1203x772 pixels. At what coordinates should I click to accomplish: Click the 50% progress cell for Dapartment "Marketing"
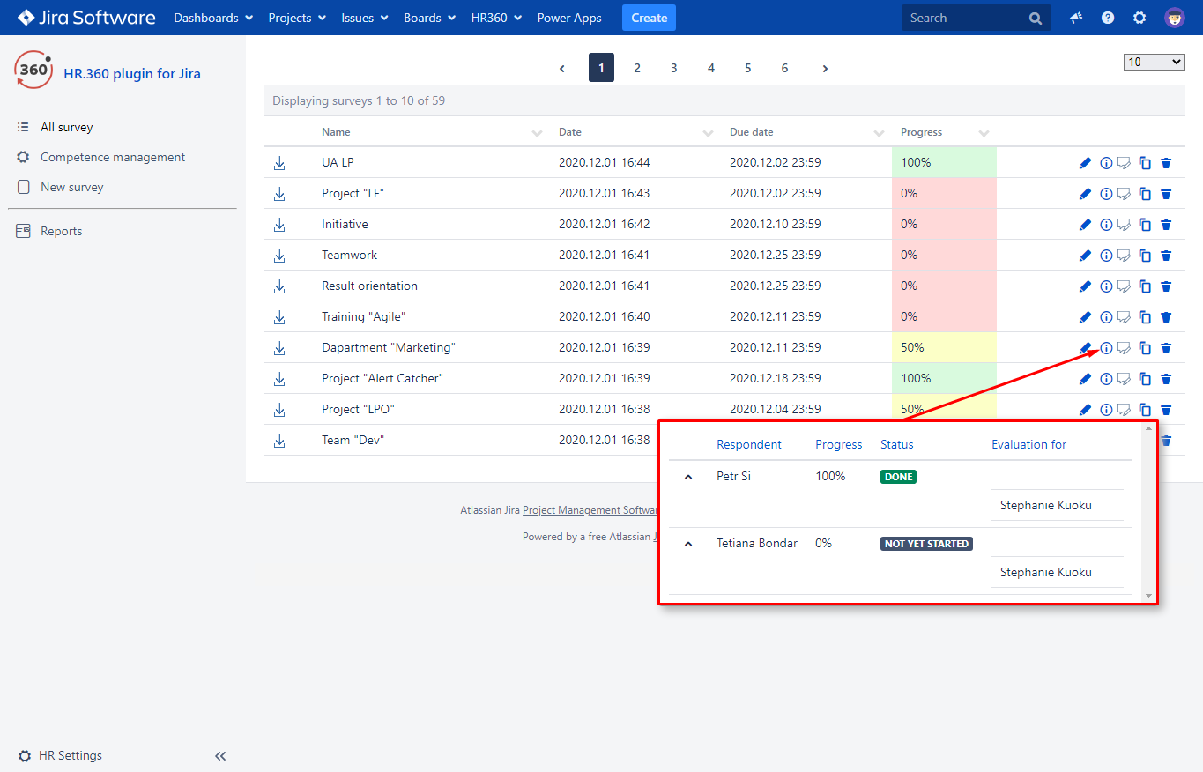pyautogui.click(x=944, y=348)
